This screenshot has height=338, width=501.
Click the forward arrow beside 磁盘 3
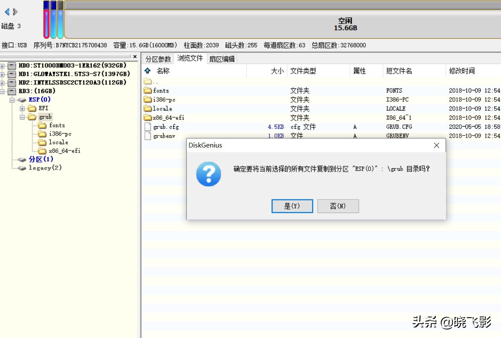pyautogui.click(x=14, y=12)
